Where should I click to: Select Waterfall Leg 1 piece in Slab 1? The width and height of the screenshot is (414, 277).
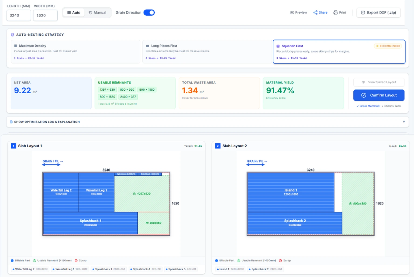tap(96, 192)
